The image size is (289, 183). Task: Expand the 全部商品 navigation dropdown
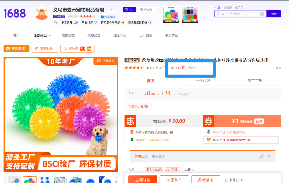(42, 36)
